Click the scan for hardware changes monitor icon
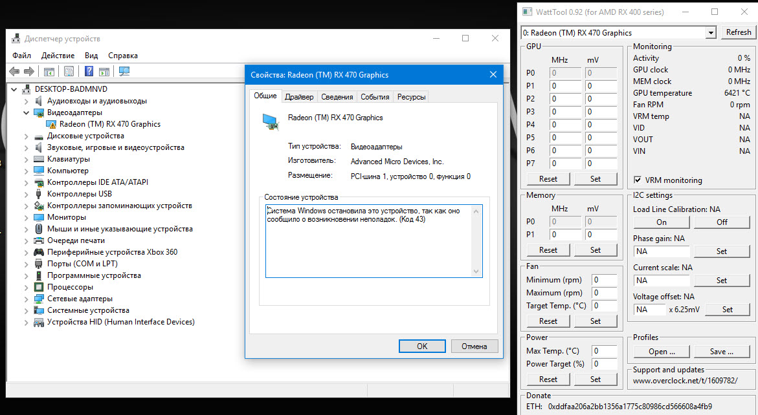This screenshot has width=758, height=415. point(124,71)
